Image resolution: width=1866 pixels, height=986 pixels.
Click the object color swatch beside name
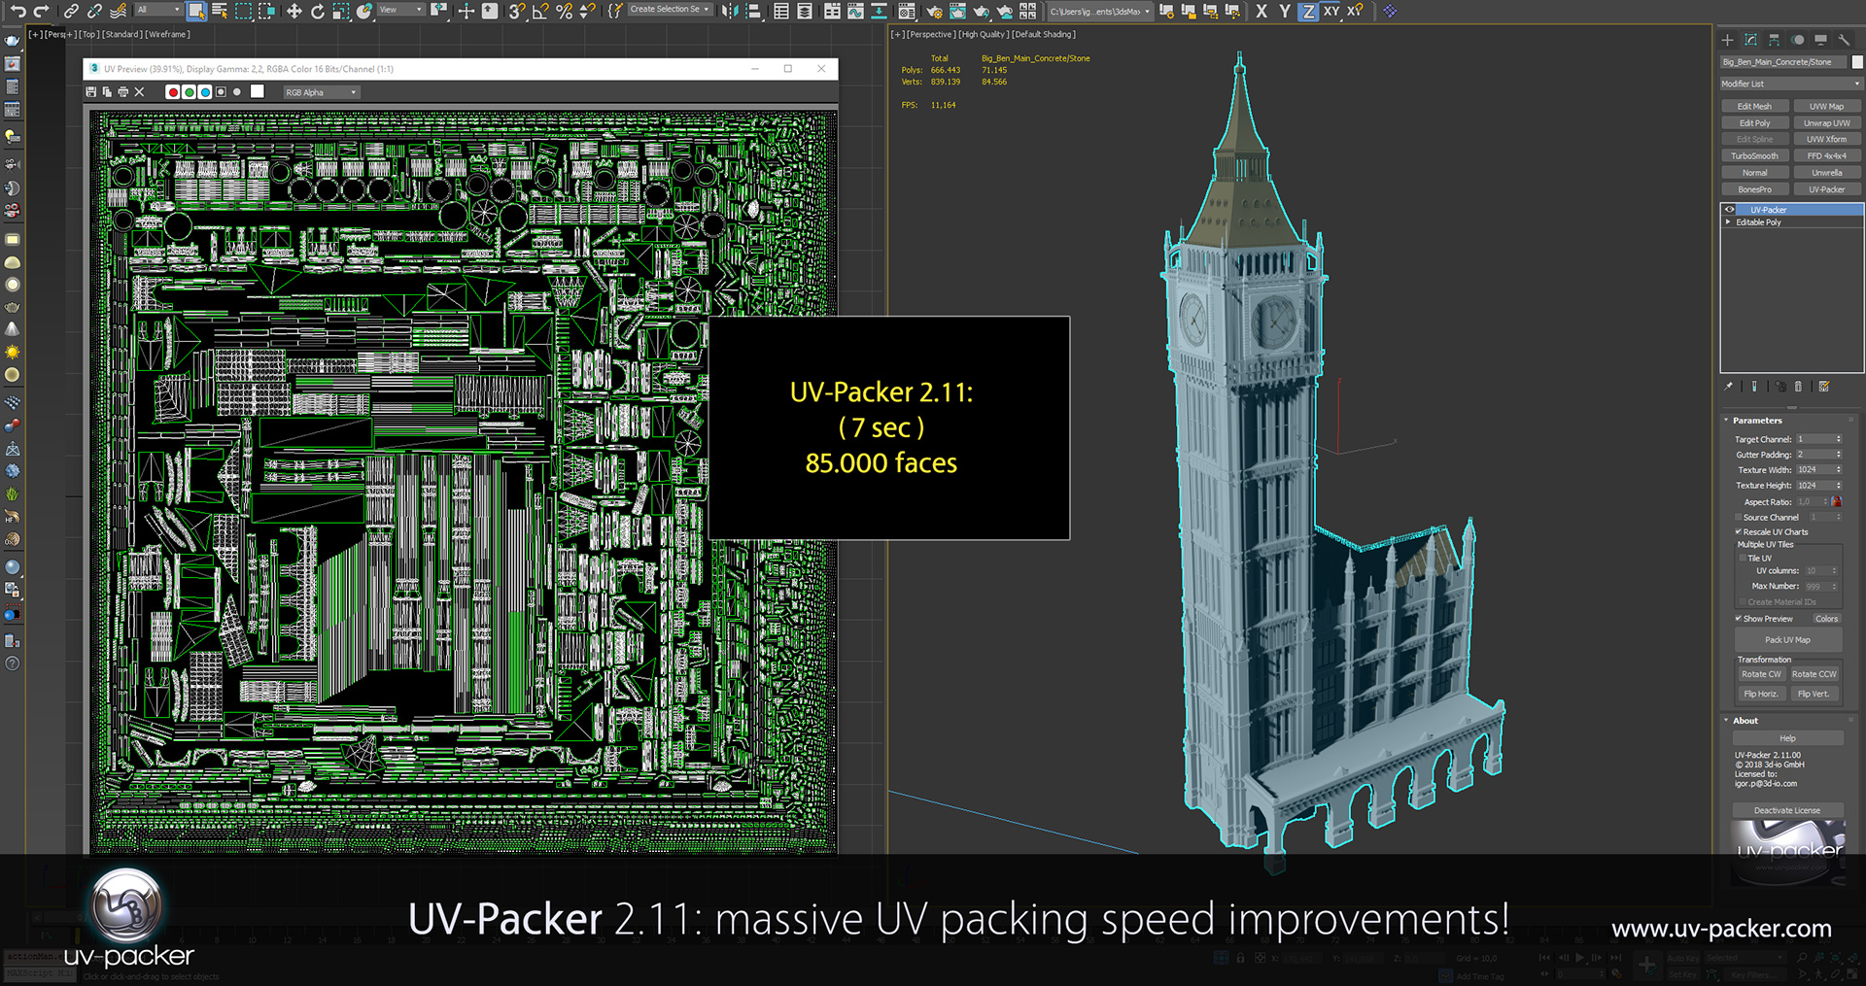[x=1857, y=62]
